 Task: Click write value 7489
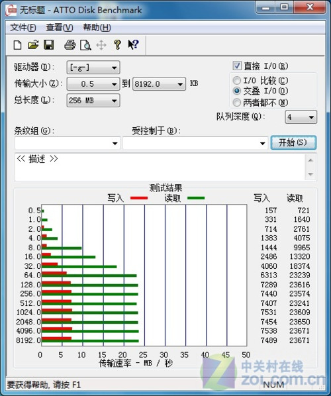(x=269, y=340)
